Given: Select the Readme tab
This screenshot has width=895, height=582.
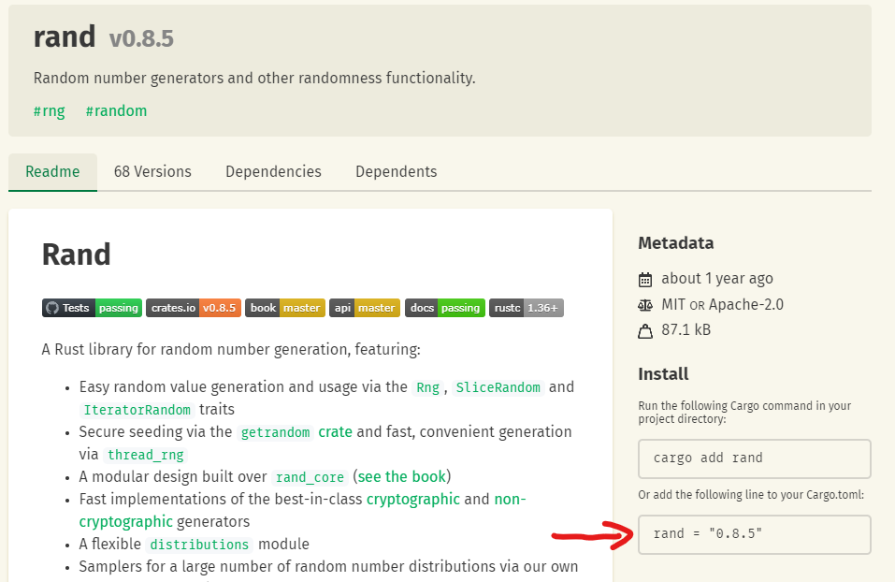Looking at the screenshot, I should [x=52, y=171].
